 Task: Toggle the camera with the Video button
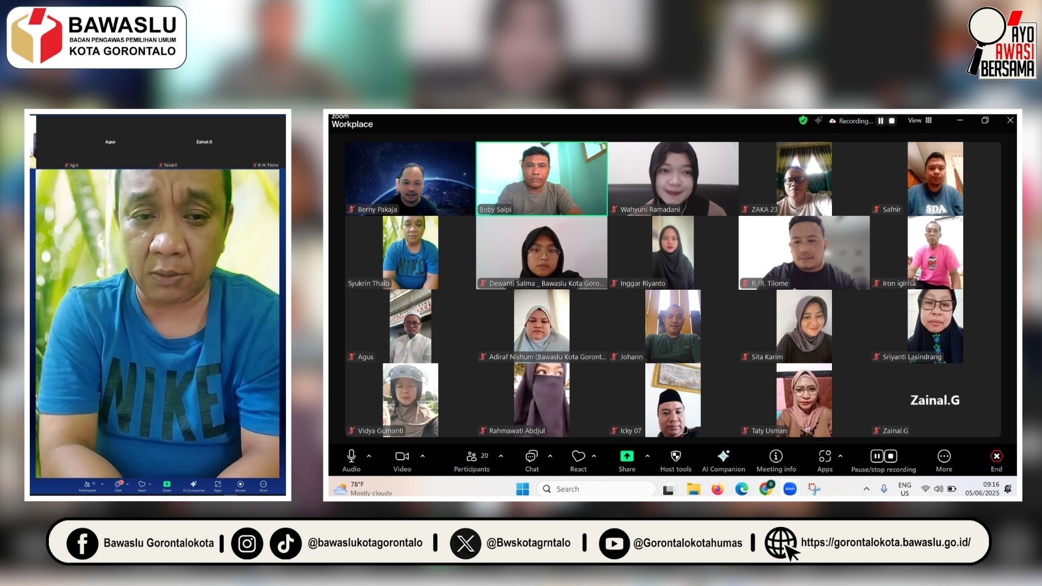[x=402, y=461]
